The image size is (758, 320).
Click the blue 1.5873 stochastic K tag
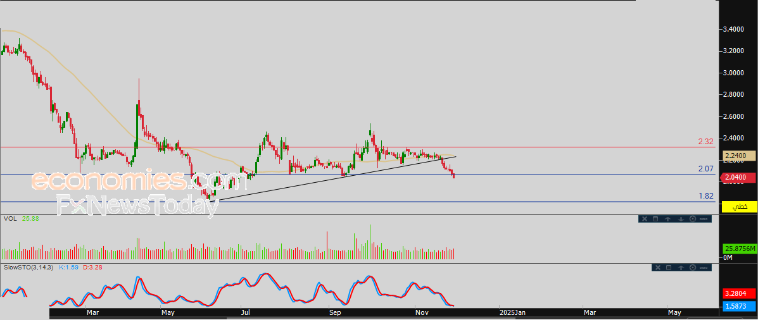[x=740, y=305]
